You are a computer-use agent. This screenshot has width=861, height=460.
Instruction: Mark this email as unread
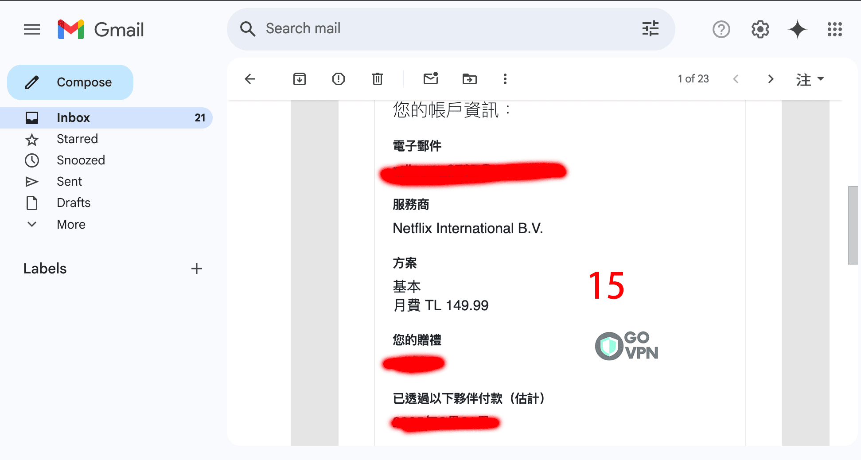point(430,79)
